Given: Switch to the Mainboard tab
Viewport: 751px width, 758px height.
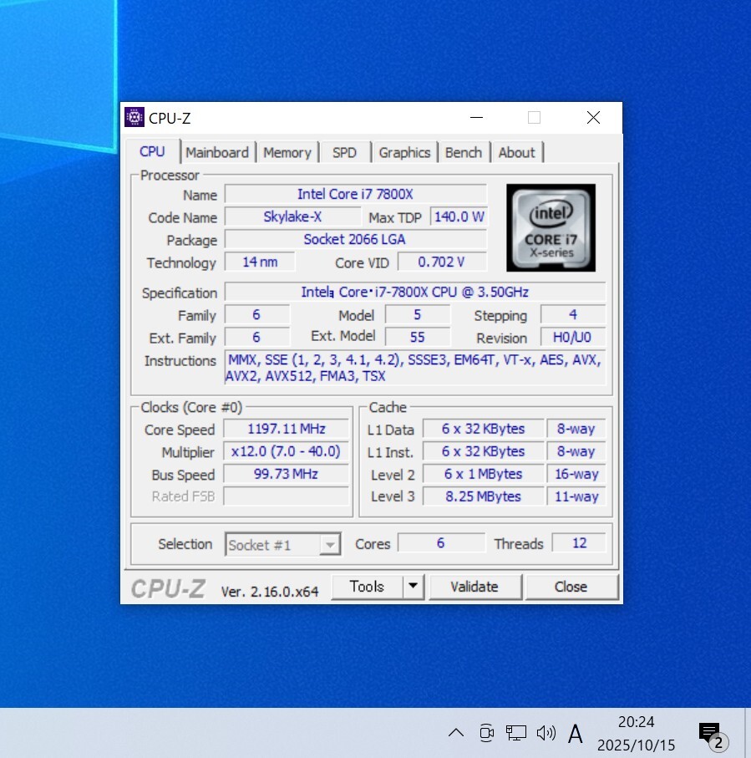Looking at the screenshot, I should 217,153.
